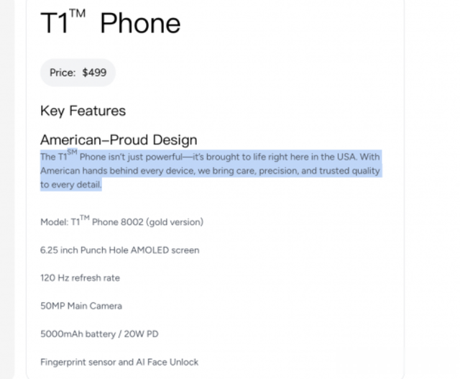Click the word 'Phone' in the title
This screenshot has height=379, width=460.
[x=140, y=23]
